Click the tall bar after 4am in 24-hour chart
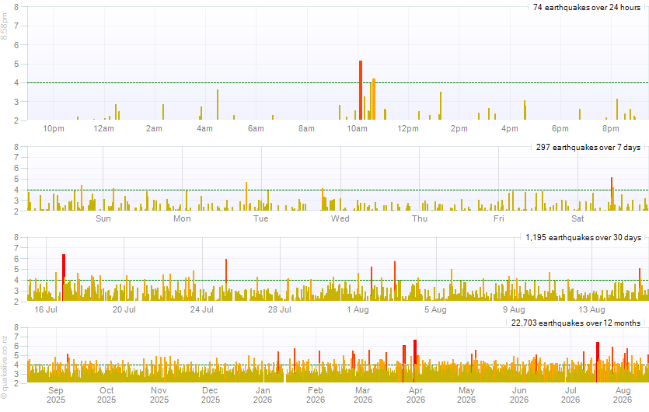This screenshot has height=412, width=649. (218, 105)
